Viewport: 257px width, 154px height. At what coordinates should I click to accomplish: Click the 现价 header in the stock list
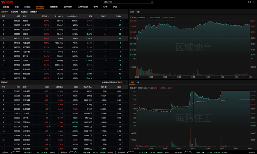(x=47, y=87)
